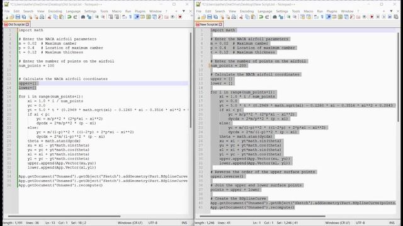Click 'upper.reverse()' line in New Script

click(x=227, y=176)
